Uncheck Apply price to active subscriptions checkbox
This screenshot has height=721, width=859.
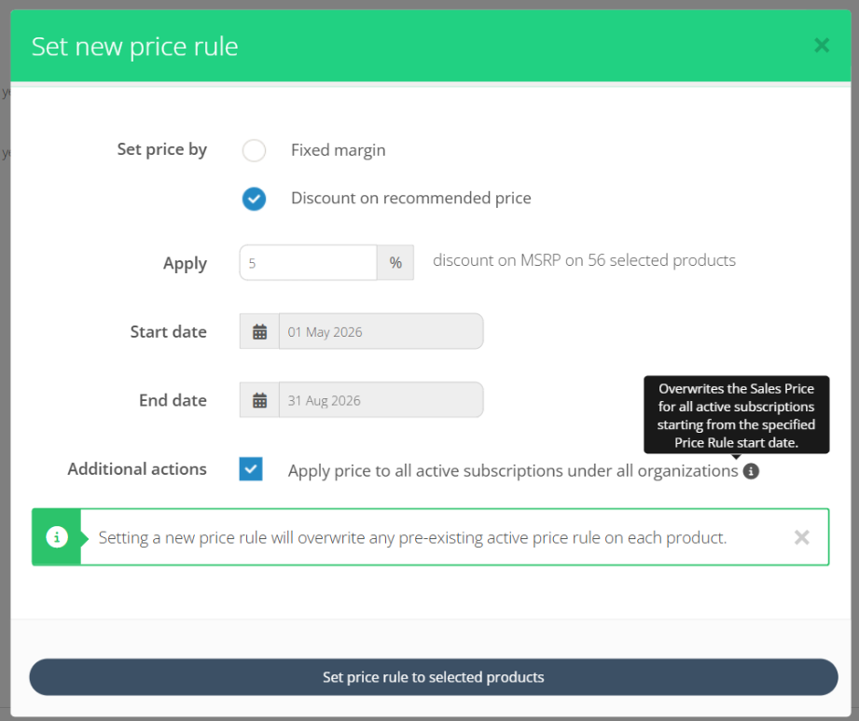click(x=251, y=469)
